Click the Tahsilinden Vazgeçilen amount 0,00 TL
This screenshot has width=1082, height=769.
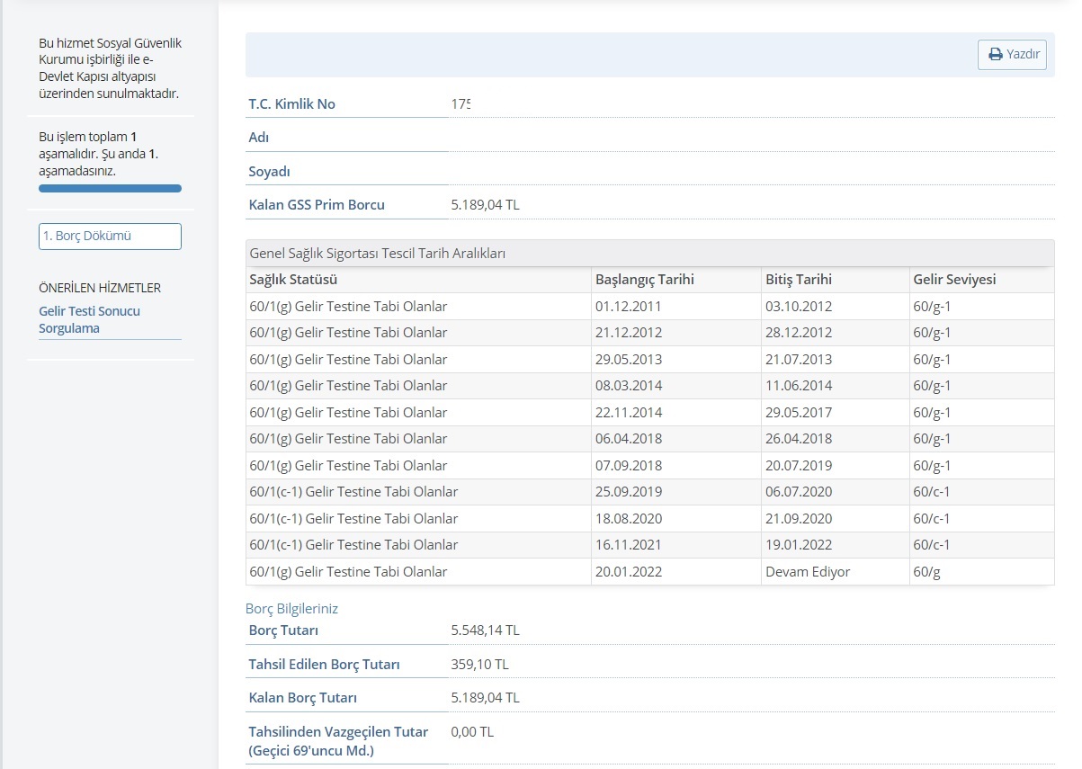[472, 731]
